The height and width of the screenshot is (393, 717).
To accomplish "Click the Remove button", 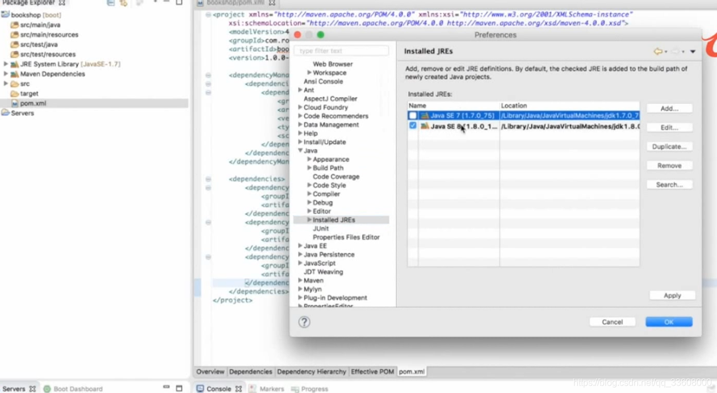I will point(669,166).
